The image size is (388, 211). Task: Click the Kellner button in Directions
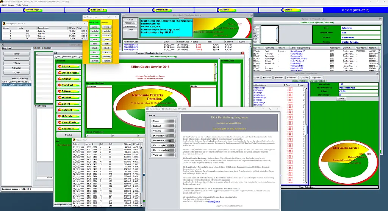pos(17,54)
